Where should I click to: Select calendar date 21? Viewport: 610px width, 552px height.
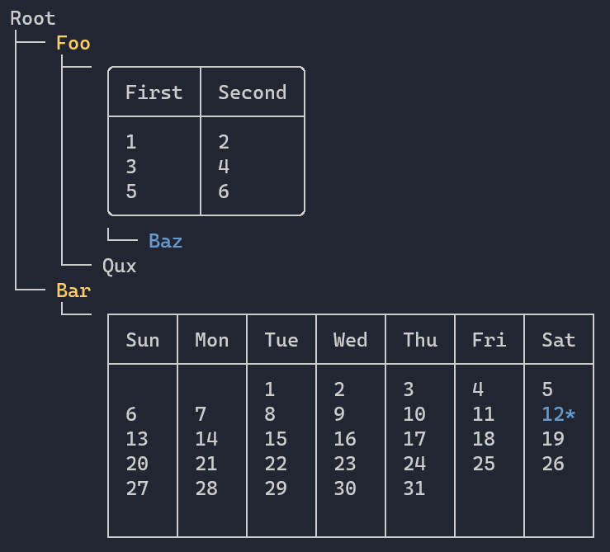(x=206, y=464)
